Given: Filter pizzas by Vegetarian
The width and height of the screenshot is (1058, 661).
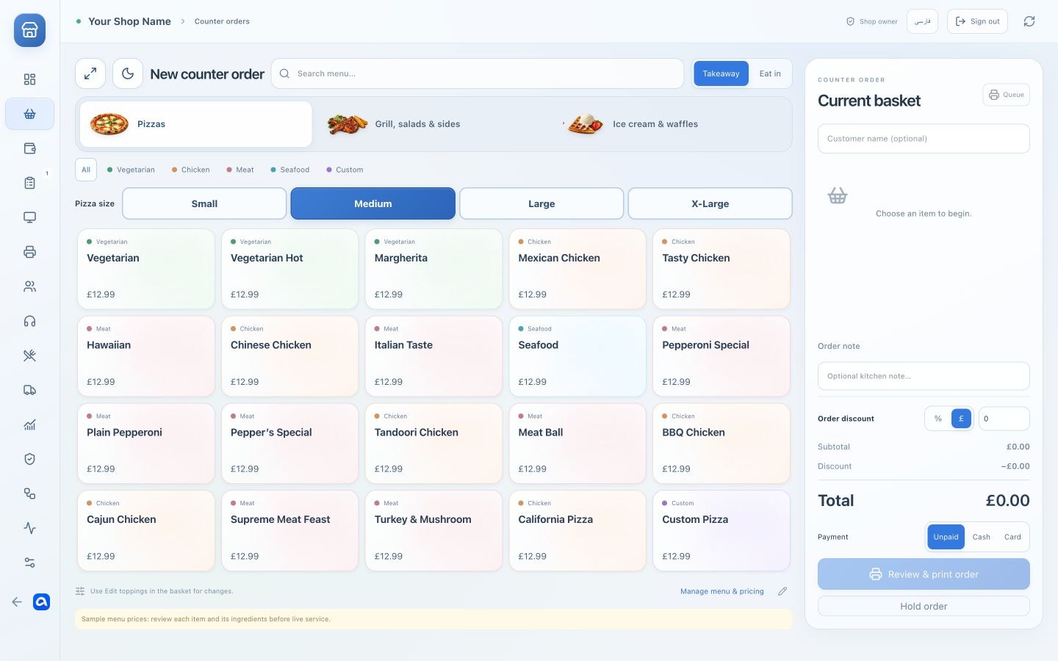Looking at the screenshot, I should [x=131, y=170].
